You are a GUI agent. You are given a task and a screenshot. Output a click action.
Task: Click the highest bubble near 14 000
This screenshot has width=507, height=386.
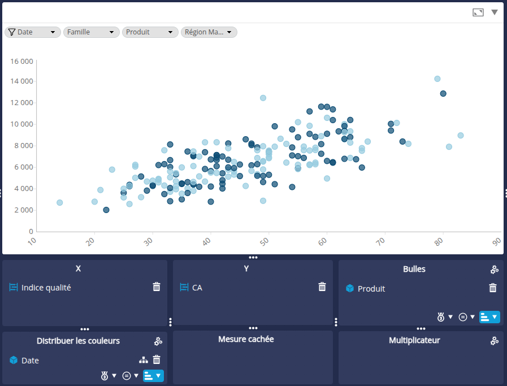[437, 79]
